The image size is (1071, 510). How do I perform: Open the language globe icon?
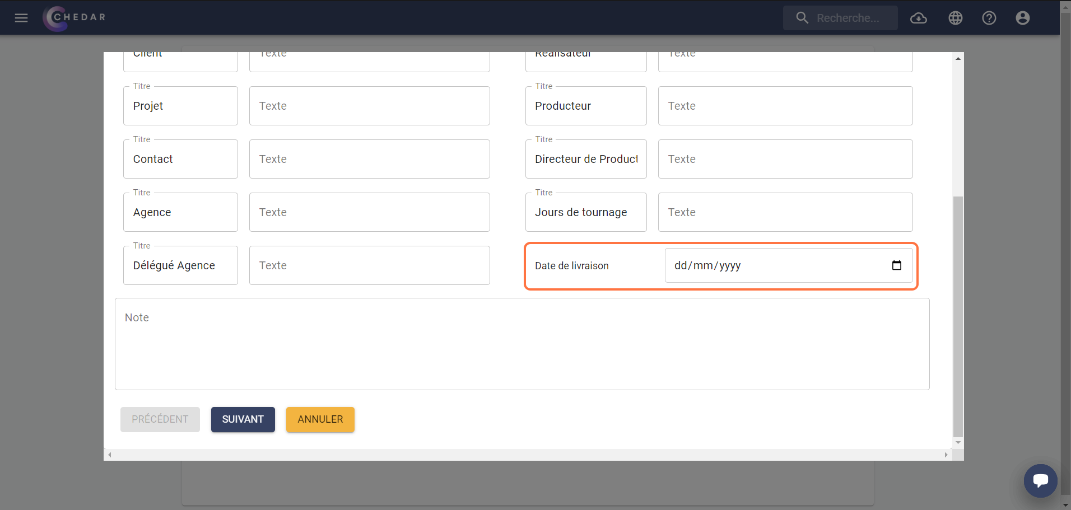(x=956, y=18)
